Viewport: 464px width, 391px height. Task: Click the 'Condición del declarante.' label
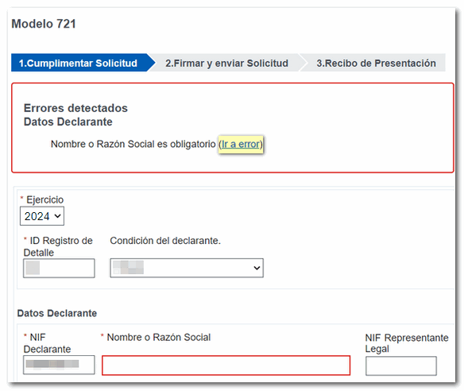[165, 241]
